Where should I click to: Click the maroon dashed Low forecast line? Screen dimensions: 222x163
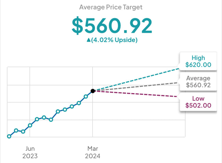pos(137,94)
